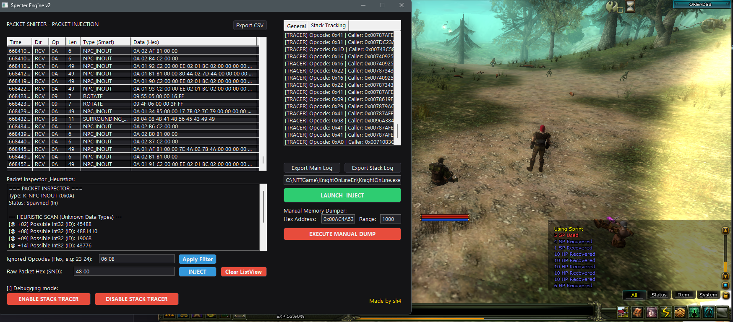
Task: Click the blank grey game bar slot
Action: click(x=723, y=312)
